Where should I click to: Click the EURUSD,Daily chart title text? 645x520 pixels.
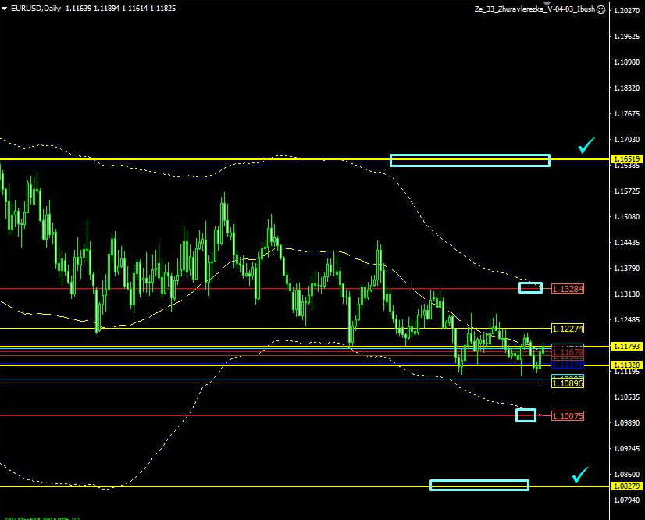35,9
